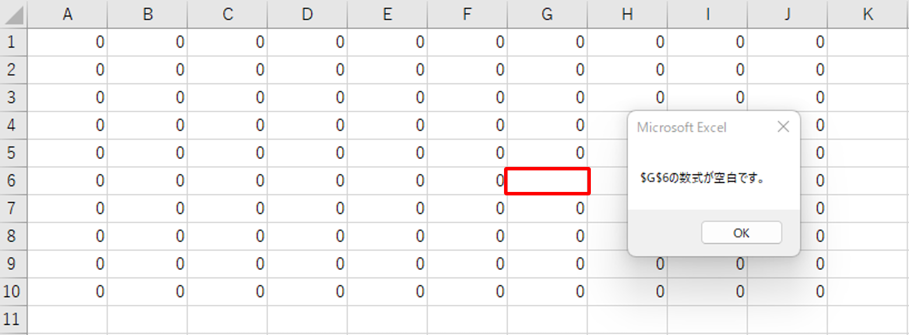Select cell J10
909x335 pixels.
pyautogui.click(x=787, y=292)
